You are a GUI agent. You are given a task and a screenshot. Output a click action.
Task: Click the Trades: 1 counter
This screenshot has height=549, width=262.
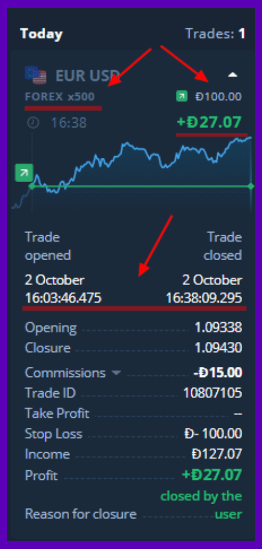[x=215, y=34]
